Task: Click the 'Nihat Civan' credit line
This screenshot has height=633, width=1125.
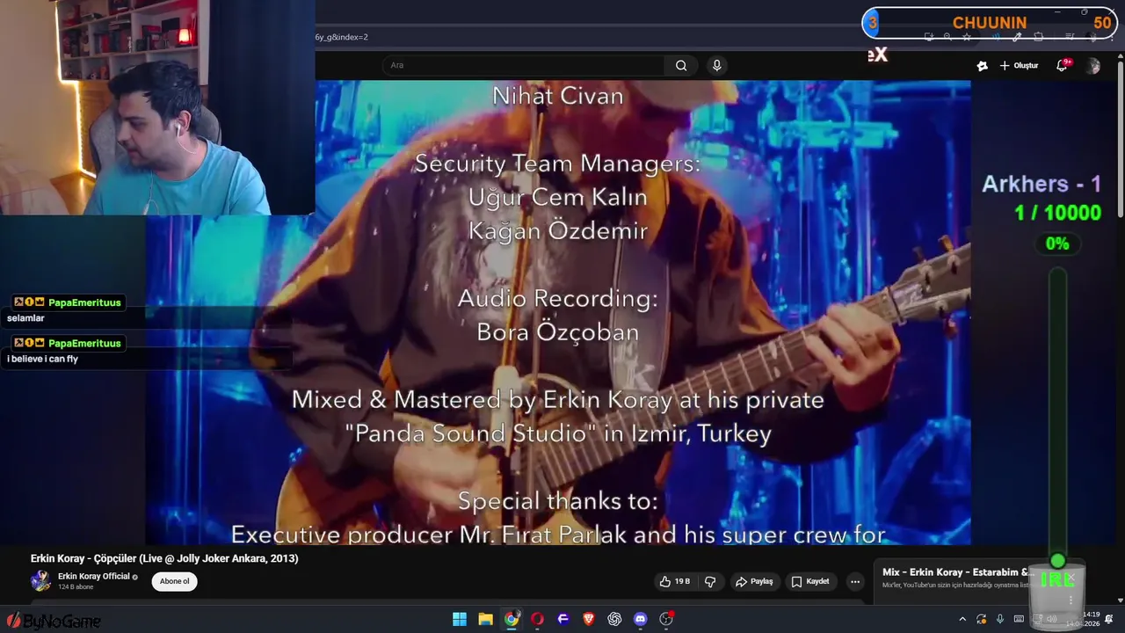Action: point(557,96)
